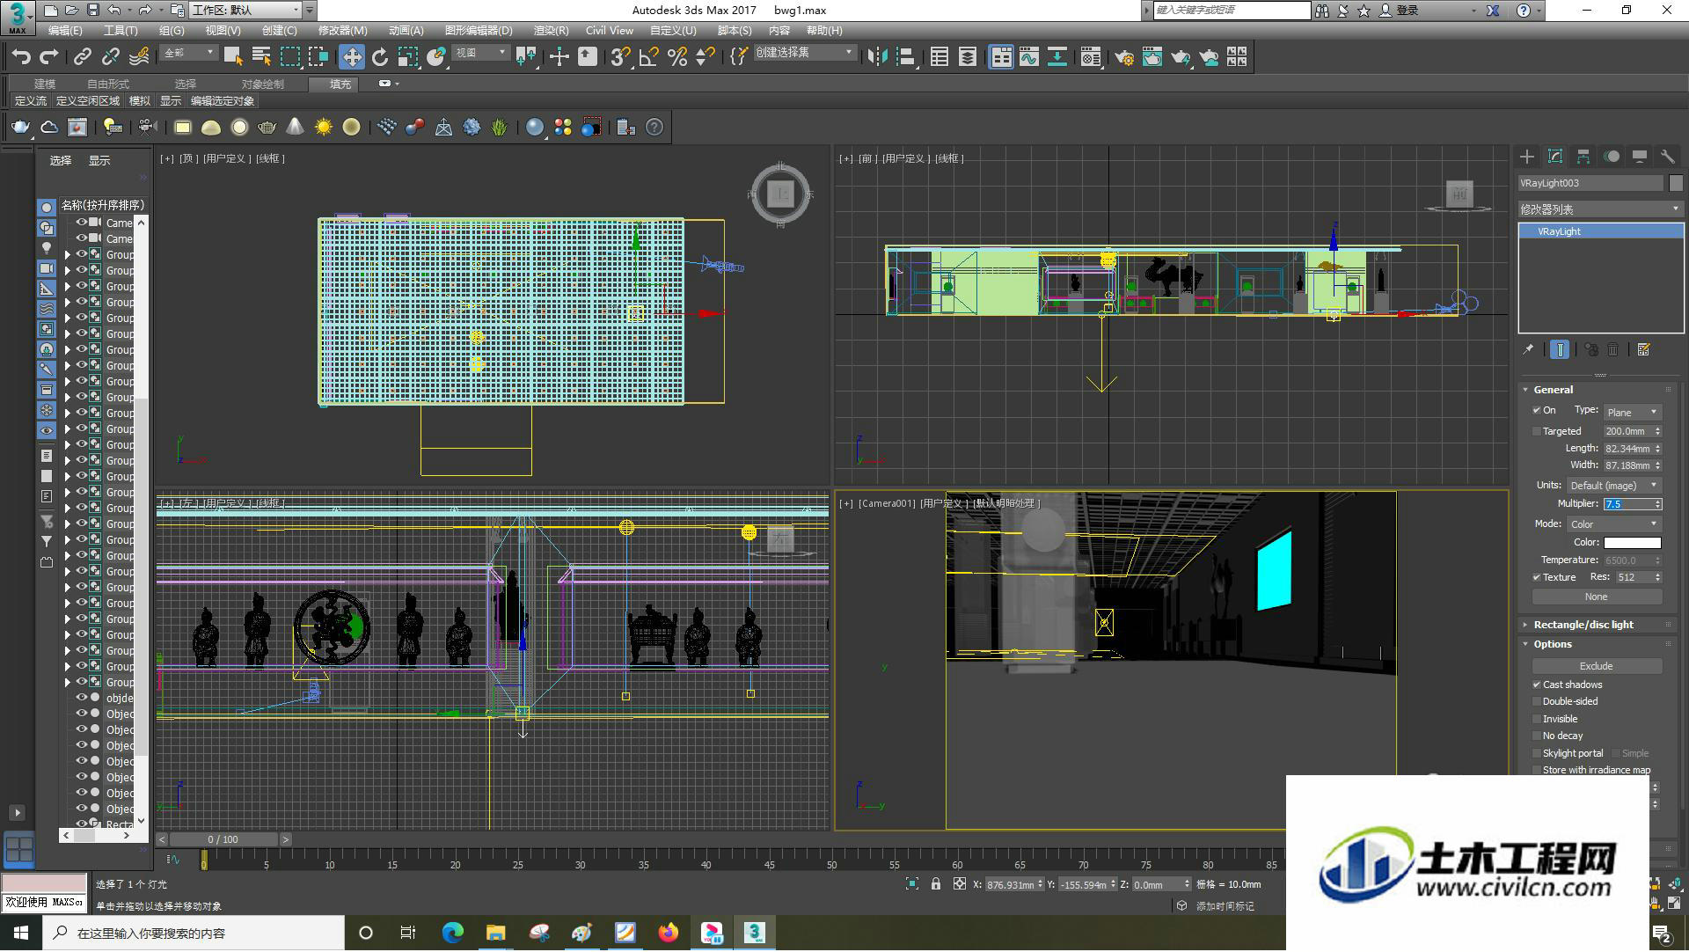Image resolution: width=1689 pixels, height=952 pixels.
Task: Click the Redo arrow icon
Action: coord(49,57)
